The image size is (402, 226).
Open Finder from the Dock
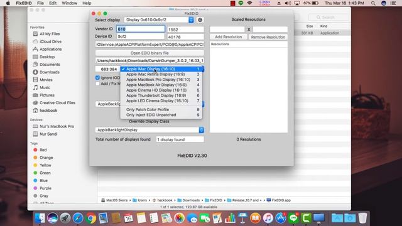40,218
